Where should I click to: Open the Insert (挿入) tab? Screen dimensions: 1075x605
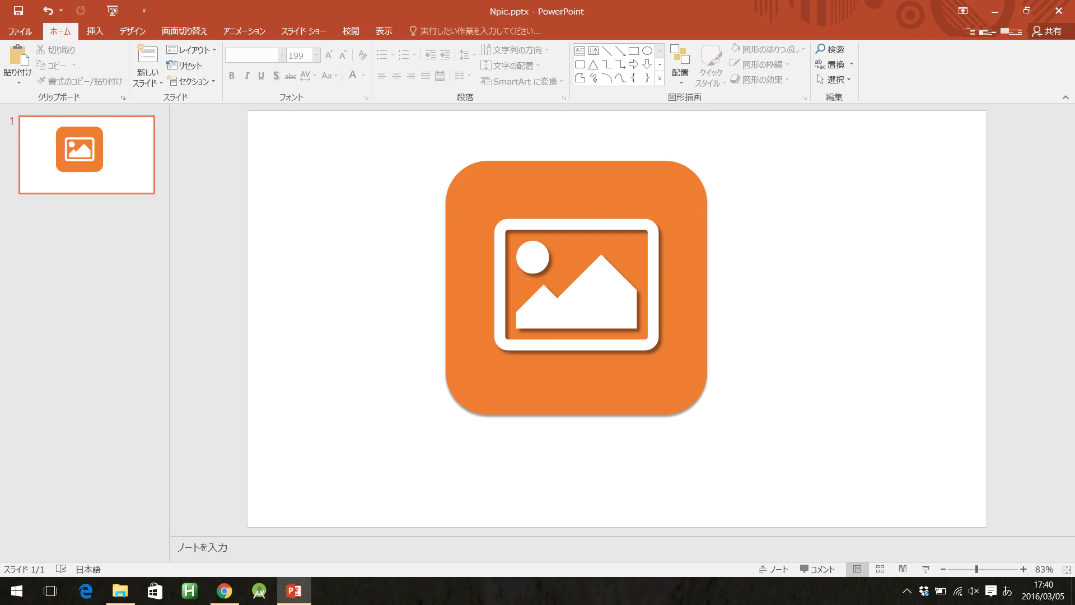[x=95, y=31]
